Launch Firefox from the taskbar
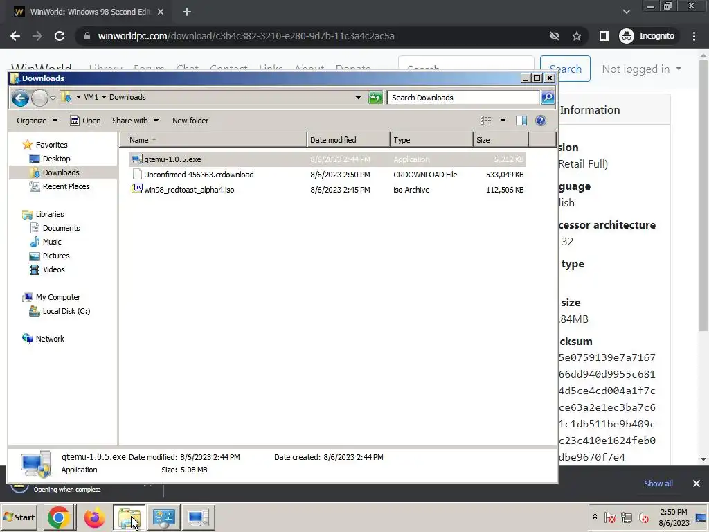 pyautogui.click(x=94, y=517)
